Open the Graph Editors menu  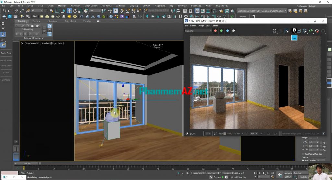pyautogui.click(x=91, y=6)
